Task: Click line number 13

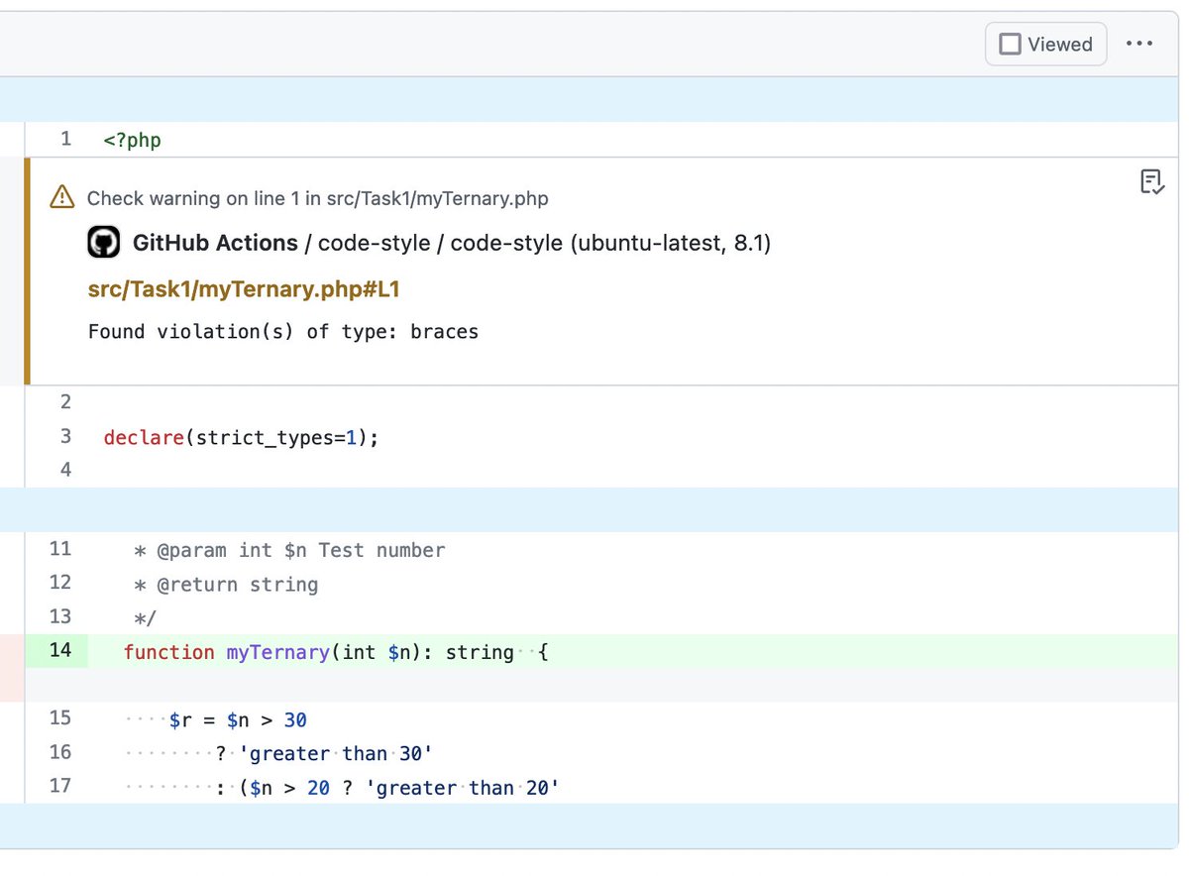Action: pyautogui.click(x=60, y=616)
